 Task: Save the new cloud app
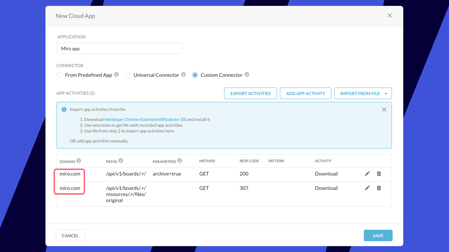pos(378,236)
